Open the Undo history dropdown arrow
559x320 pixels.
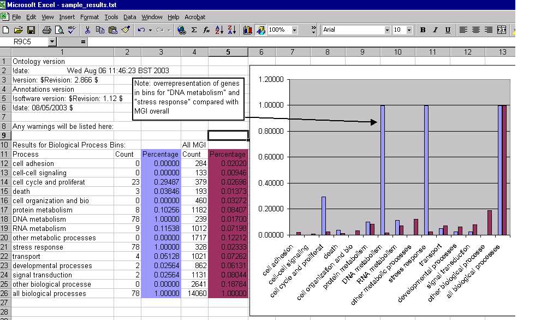150,31
